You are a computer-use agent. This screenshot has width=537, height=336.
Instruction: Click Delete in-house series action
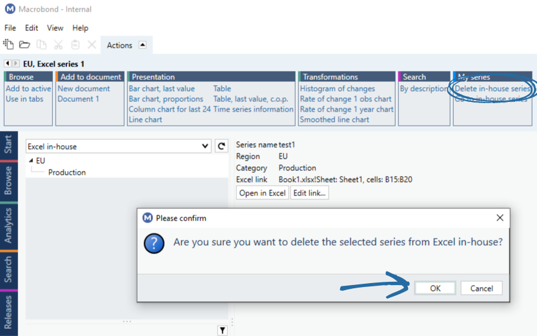click(492, 88)
